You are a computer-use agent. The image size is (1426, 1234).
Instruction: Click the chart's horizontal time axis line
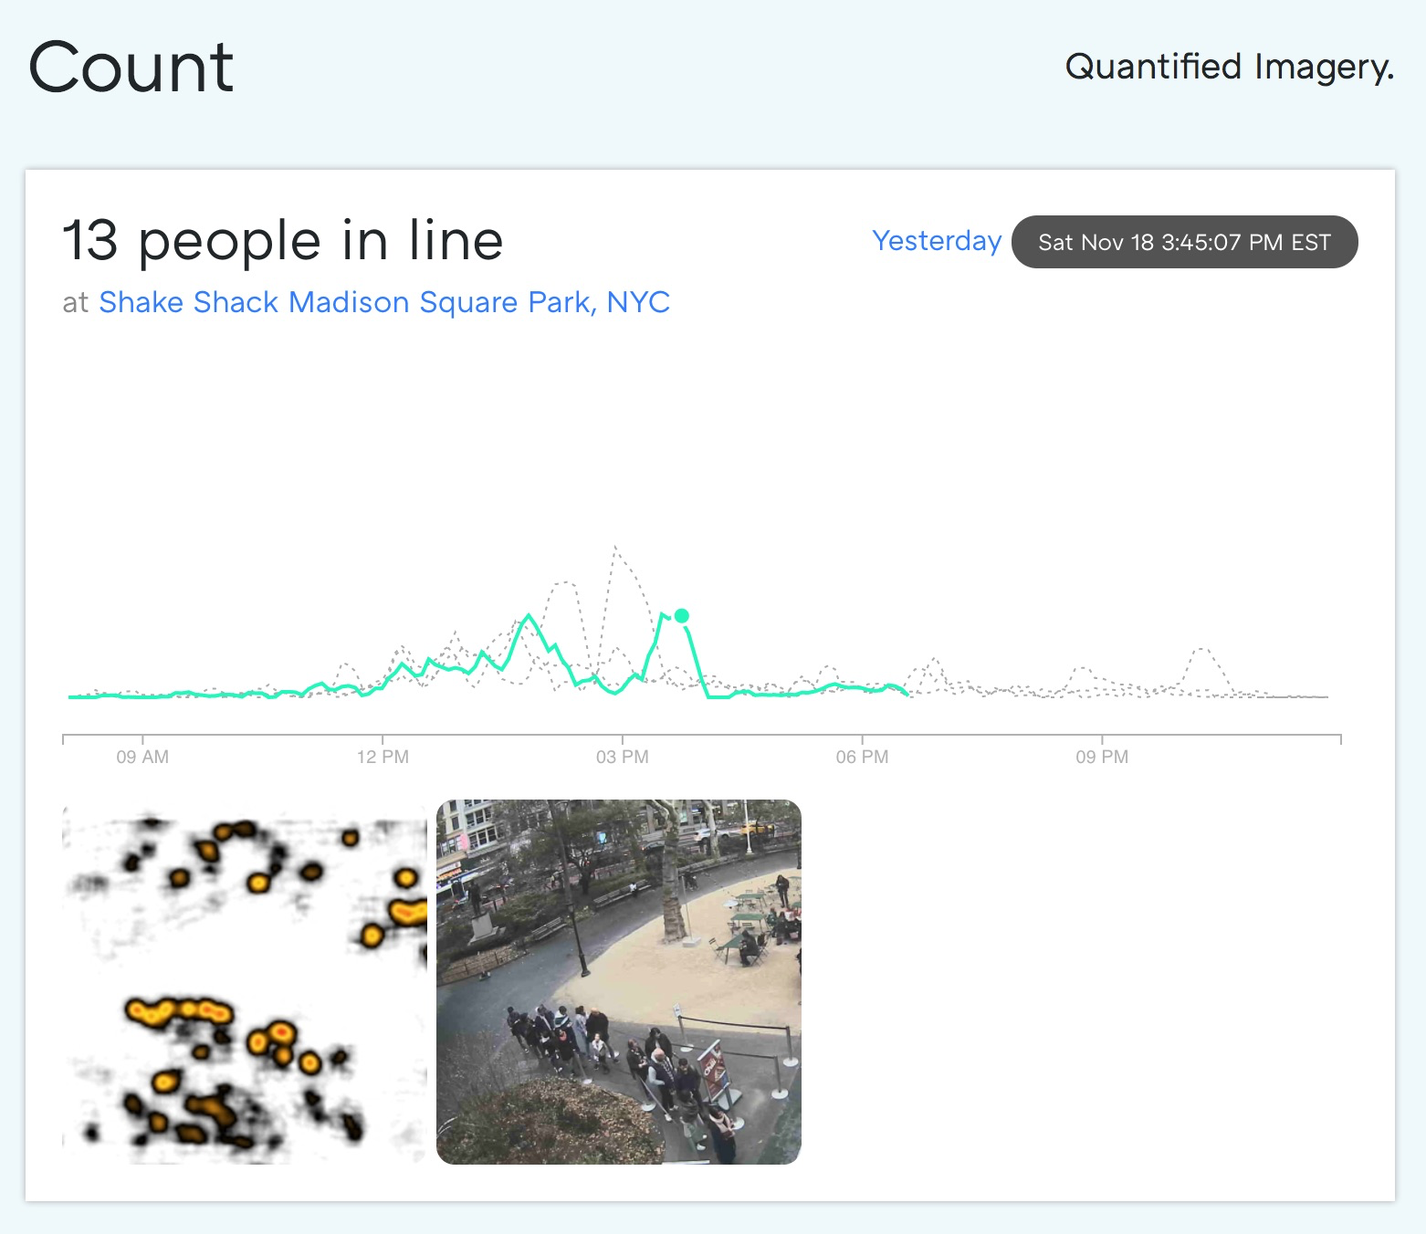[701, 735]
